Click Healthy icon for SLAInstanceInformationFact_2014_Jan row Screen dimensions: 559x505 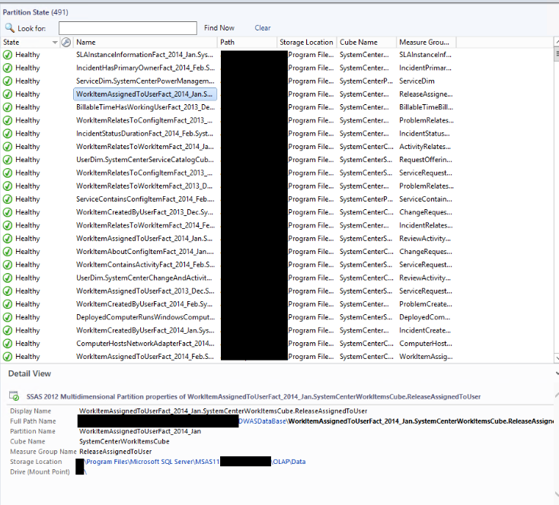8,55
